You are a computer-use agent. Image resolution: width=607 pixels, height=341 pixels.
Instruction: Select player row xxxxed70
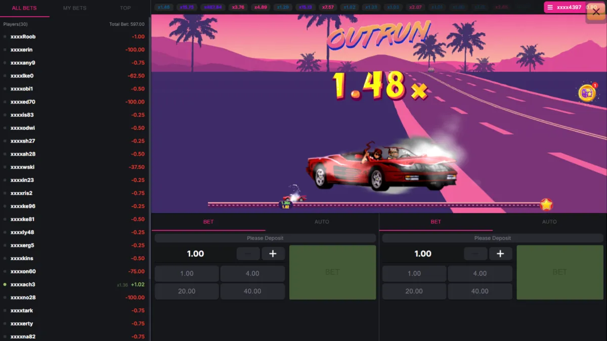pyautogui.click(x=74, y=102)
